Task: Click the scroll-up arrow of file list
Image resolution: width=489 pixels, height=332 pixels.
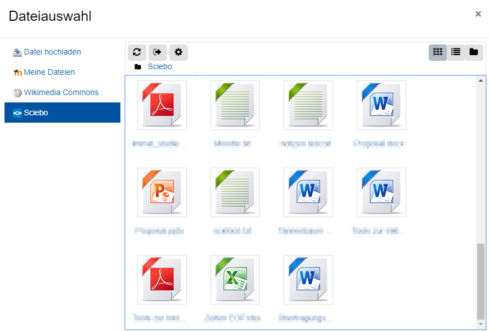Action: tap(481, 81)
